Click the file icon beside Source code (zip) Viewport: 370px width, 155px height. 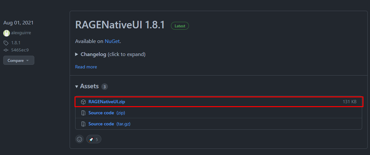pyautogui.click(x=83, y=113)
